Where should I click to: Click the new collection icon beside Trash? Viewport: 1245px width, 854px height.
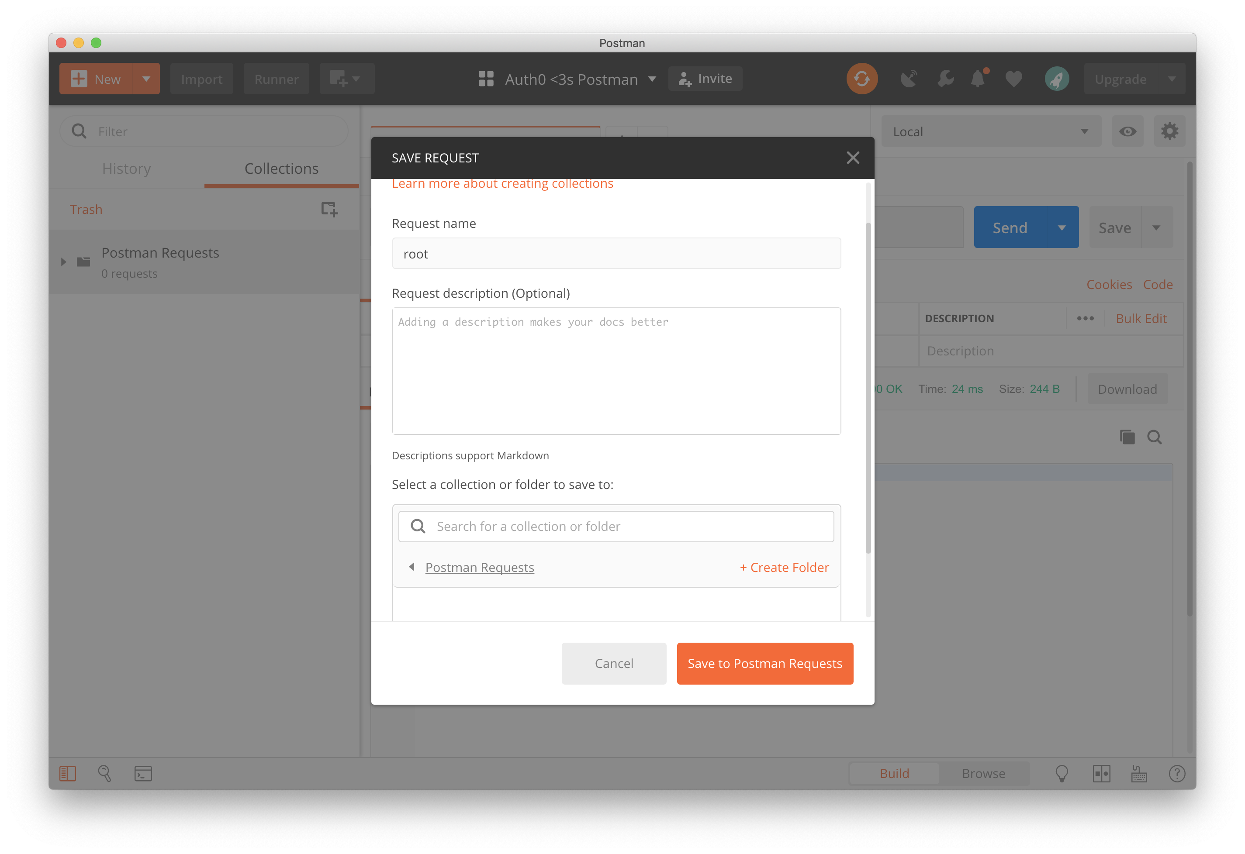tap(329, 209)
